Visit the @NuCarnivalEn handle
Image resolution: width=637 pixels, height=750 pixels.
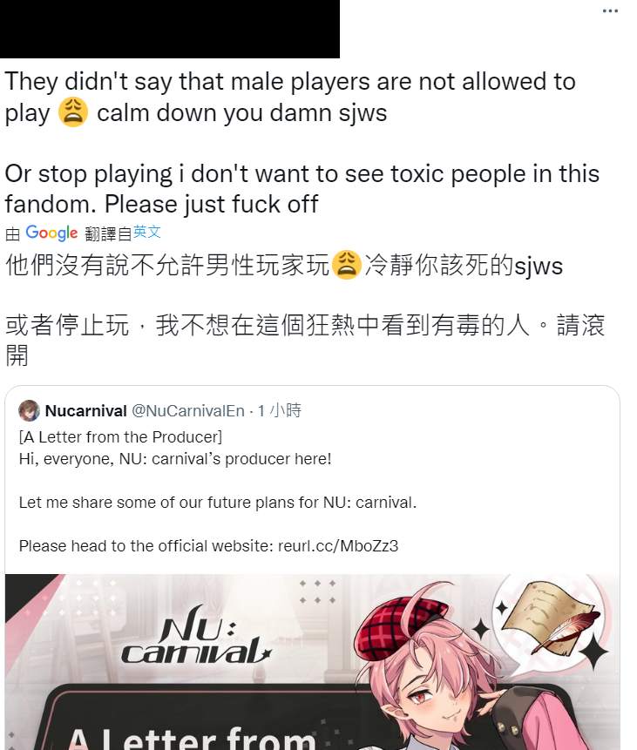[188, 410]
